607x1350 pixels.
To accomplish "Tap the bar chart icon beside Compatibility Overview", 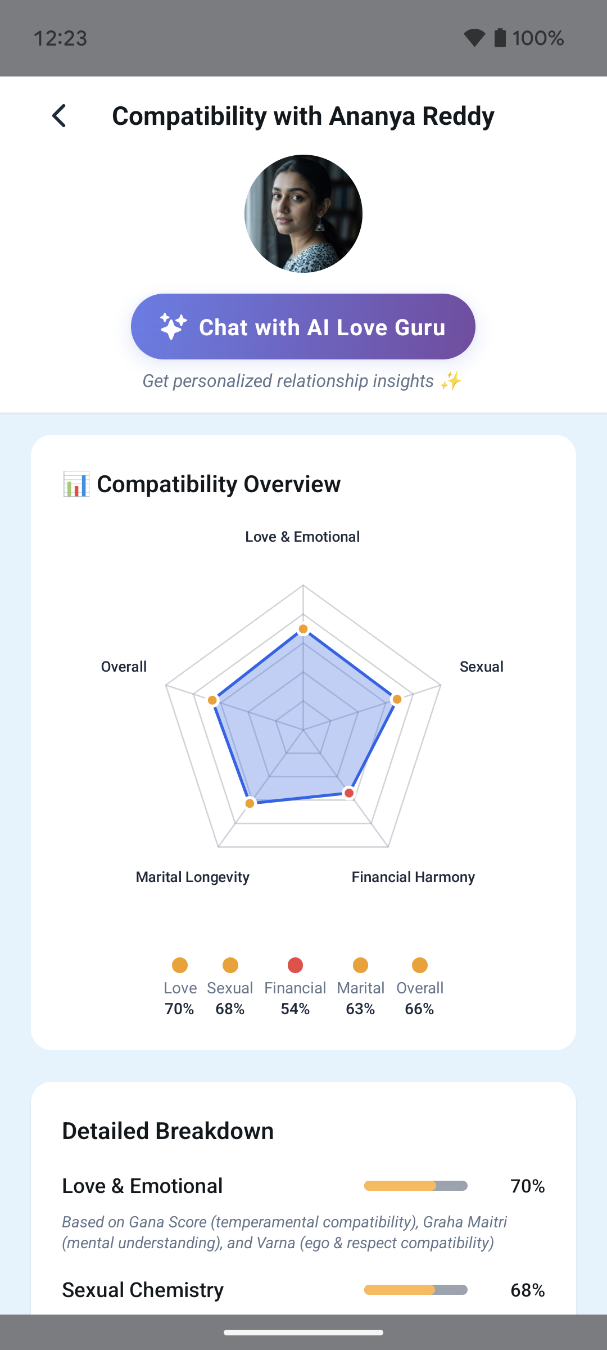I will [76, 484].
